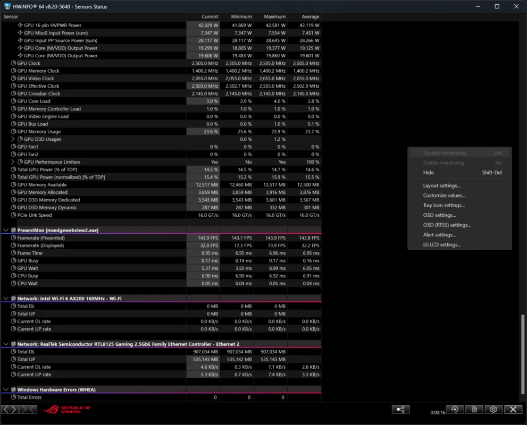Image resolution: width=527 pixels, height=425 pixels.
Task: Click the GPU Memory Usage sensor icon
Action: (13, 132)
